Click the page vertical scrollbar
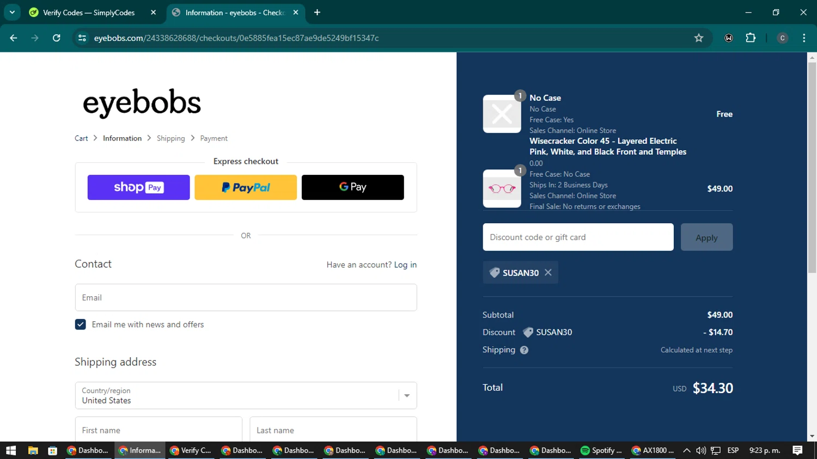 pos(812,167)
